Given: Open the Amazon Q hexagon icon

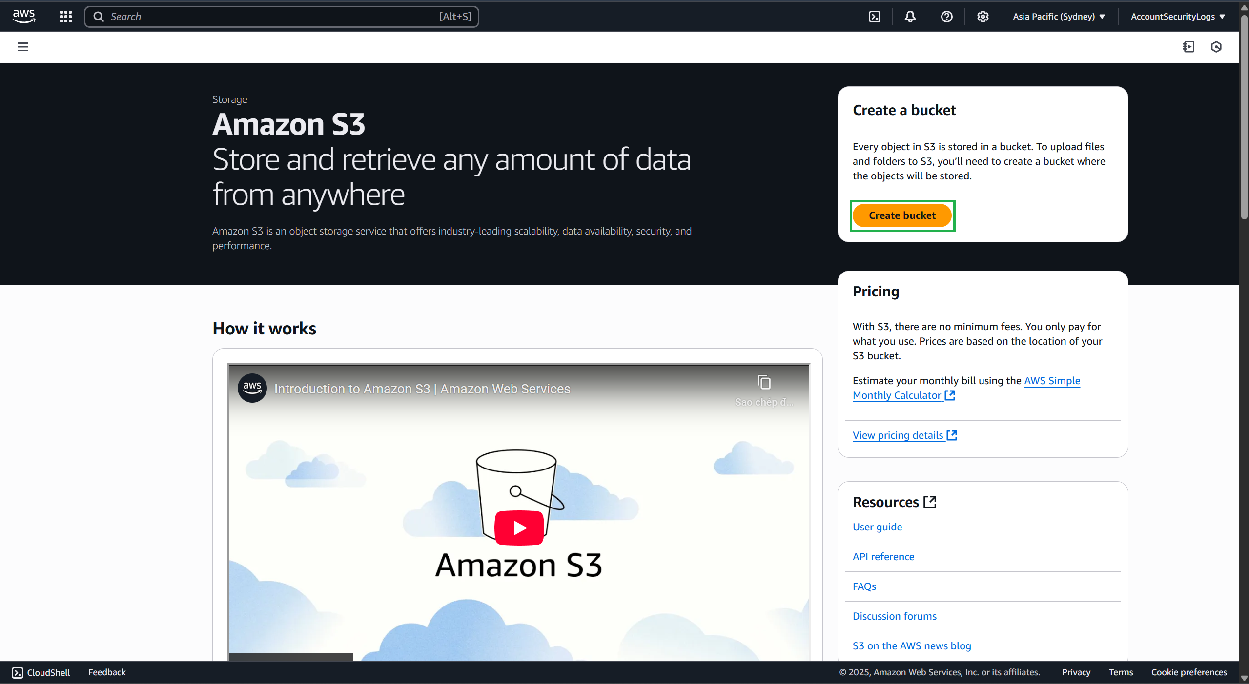Looking at the screenshot, I should pos(1216,46).
